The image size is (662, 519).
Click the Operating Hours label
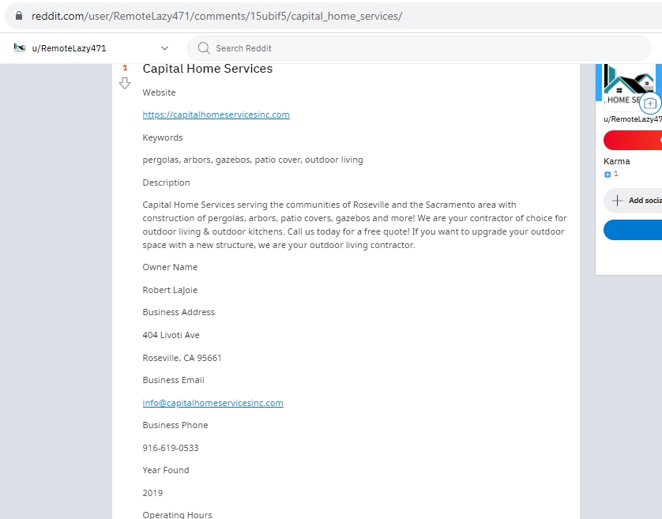click(177, 515)
